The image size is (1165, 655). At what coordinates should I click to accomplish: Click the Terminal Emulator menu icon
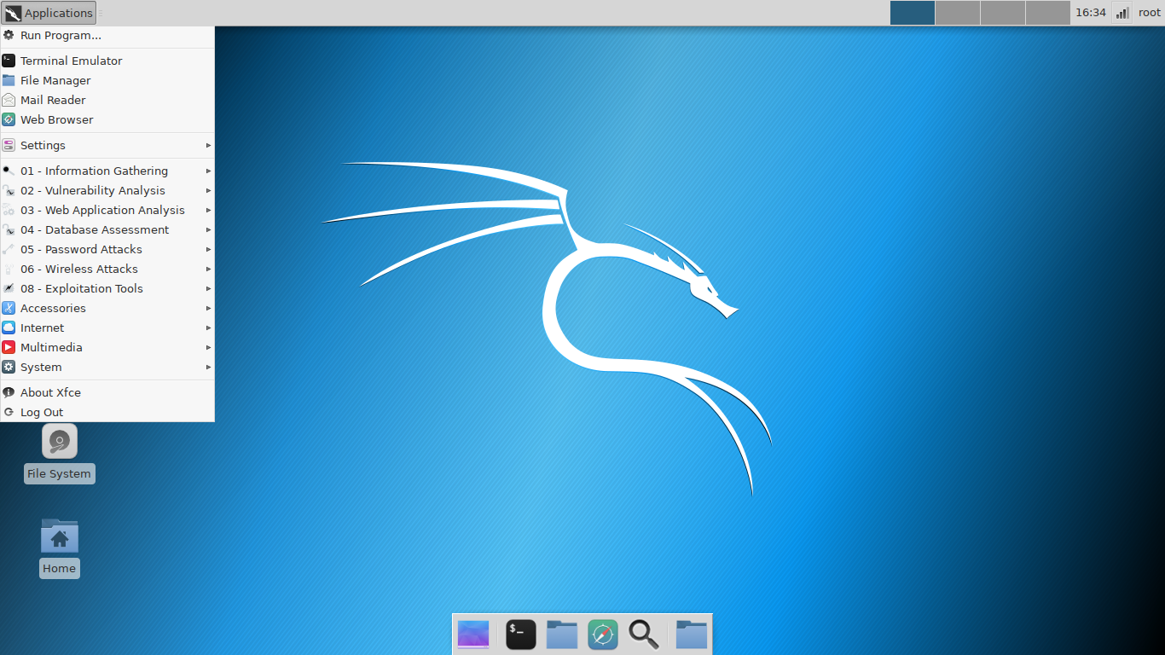click(9, 61)
